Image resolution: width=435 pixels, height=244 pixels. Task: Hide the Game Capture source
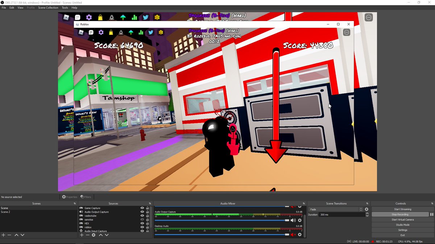point(142,208)
